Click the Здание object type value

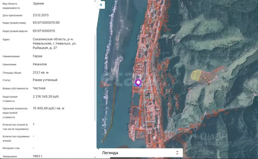[x=38, y=4]
